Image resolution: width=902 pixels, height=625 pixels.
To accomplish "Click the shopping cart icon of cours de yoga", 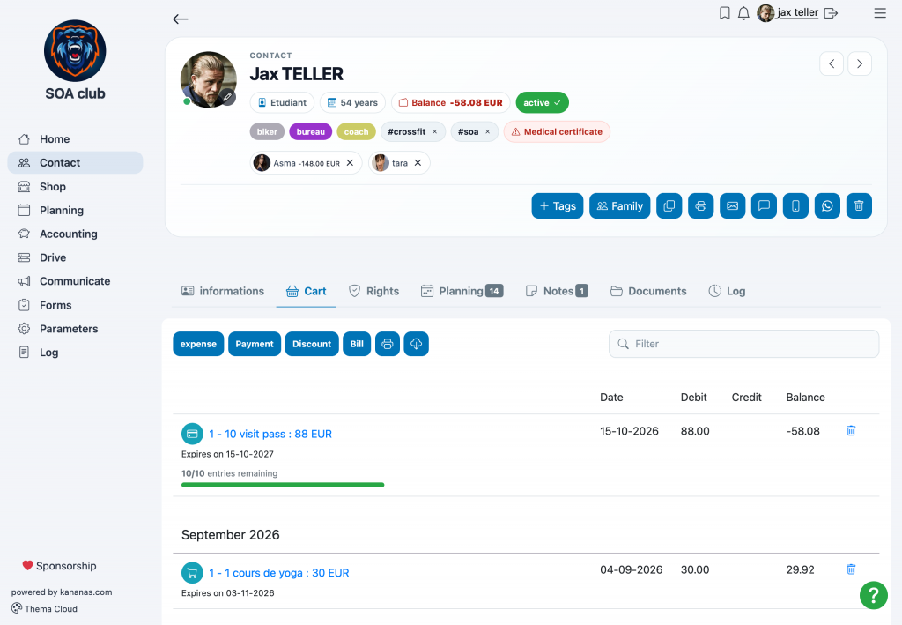I will tap(192, 573).
